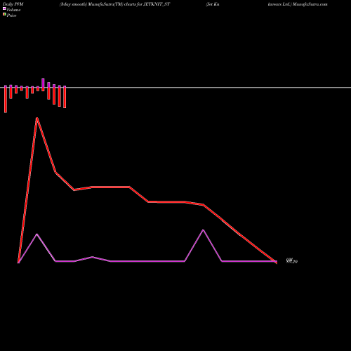Click the Price legend swatch

(x=4, y=14)
